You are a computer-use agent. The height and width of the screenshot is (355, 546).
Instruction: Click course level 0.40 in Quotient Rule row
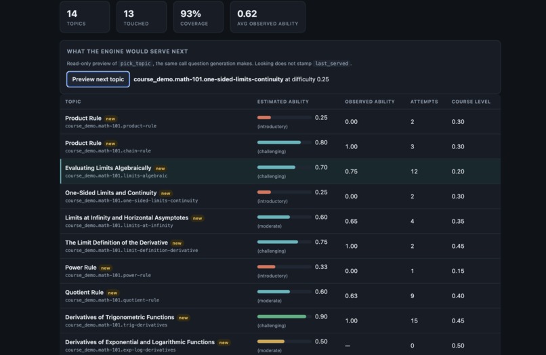[458, 296]
